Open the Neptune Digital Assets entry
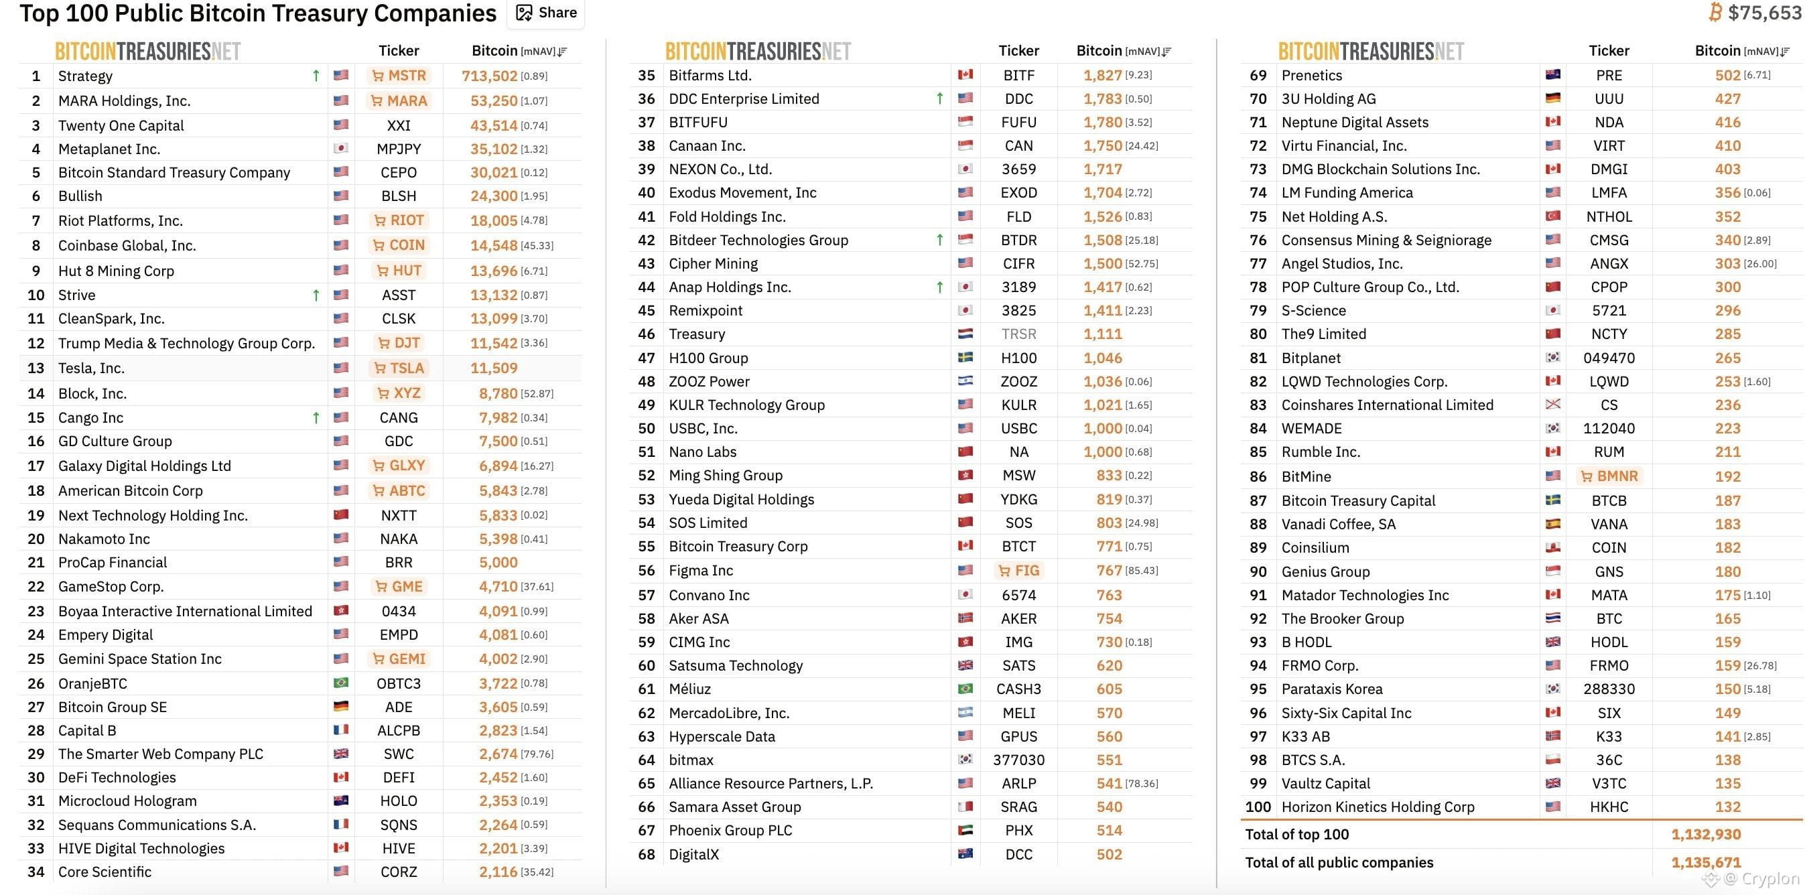This screenshot has width=1805, height=895. (x=1355, y=122)
